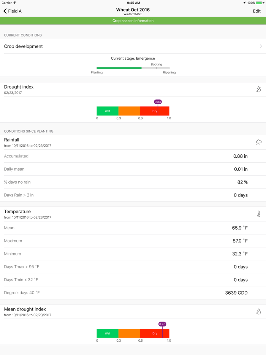This screenshot has width=266, height=355.
Task: Expand the Crop development row
Action: pyautogui.click(x=133, y=46)
